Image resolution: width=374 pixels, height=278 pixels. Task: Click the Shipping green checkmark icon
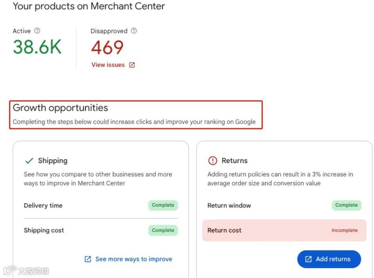(x=29, y=161)
